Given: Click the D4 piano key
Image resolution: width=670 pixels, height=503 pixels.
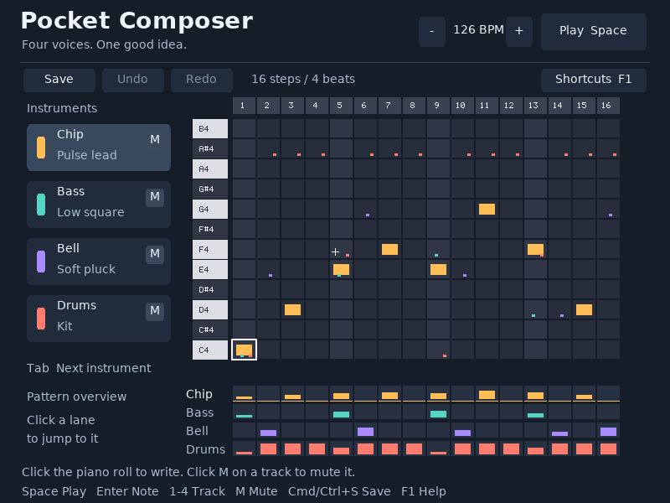Looking at the screenshot, I should [210, 309].
